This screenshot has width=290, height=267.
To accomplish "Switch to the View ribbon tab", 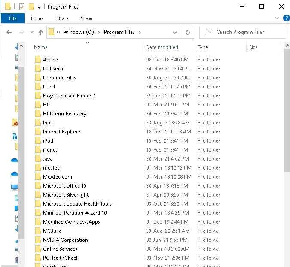I will pos(86,18).
